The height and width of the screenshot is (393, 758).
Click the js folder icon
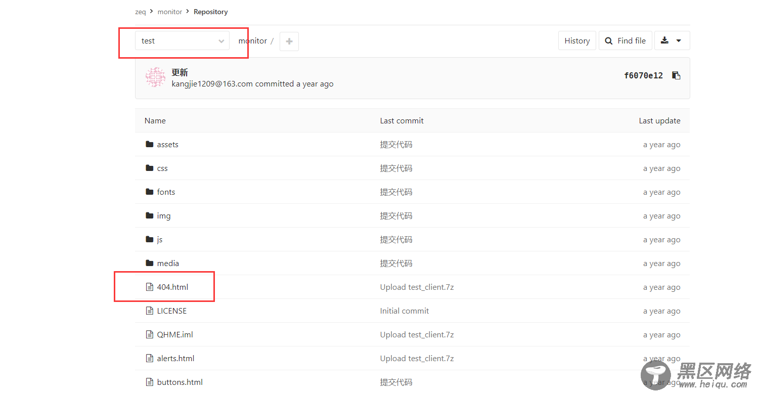coord(149,239)
